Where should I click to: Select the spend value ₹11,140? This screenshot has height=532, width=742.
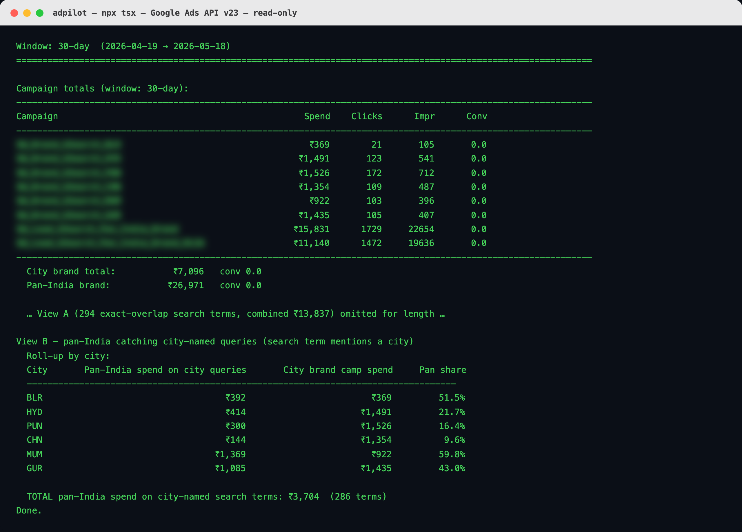312,243
